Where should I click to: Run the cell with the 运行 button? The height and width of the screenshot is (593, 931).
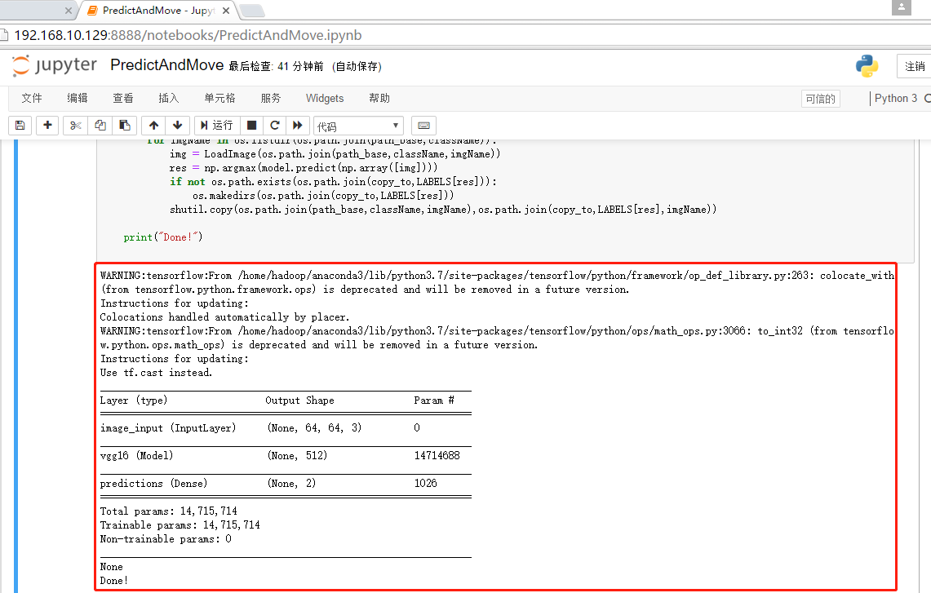(x=216, y=125)
